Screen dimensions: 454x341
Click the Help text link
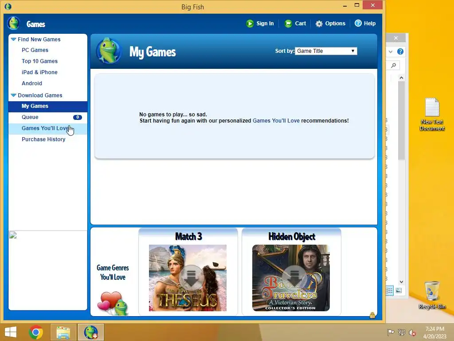pyautogui.click(x=370, y=24)
